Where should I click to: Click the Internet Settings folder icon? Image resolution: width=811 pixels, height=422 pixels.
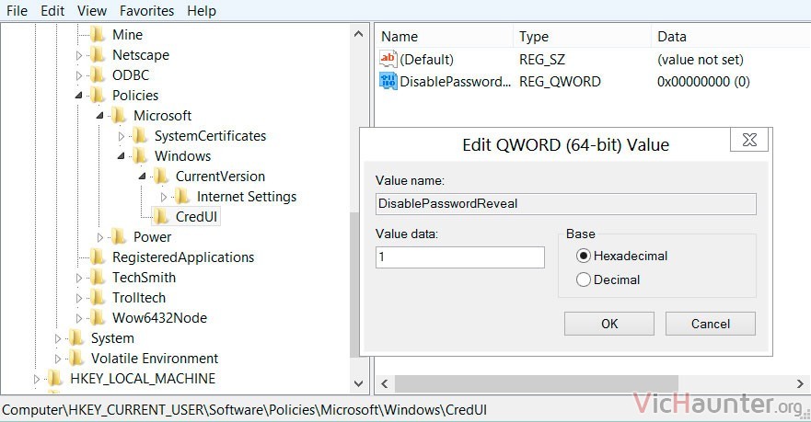181,196
